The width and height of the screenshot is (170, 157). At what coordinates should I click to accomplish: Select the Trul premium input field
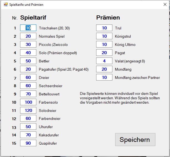[x=104, y=28]
